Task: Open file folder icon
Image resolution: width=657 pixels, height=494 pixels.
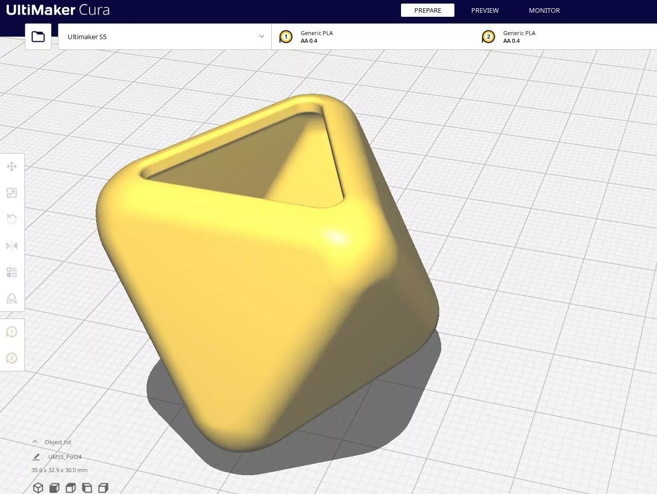Action: pos(38,37)
